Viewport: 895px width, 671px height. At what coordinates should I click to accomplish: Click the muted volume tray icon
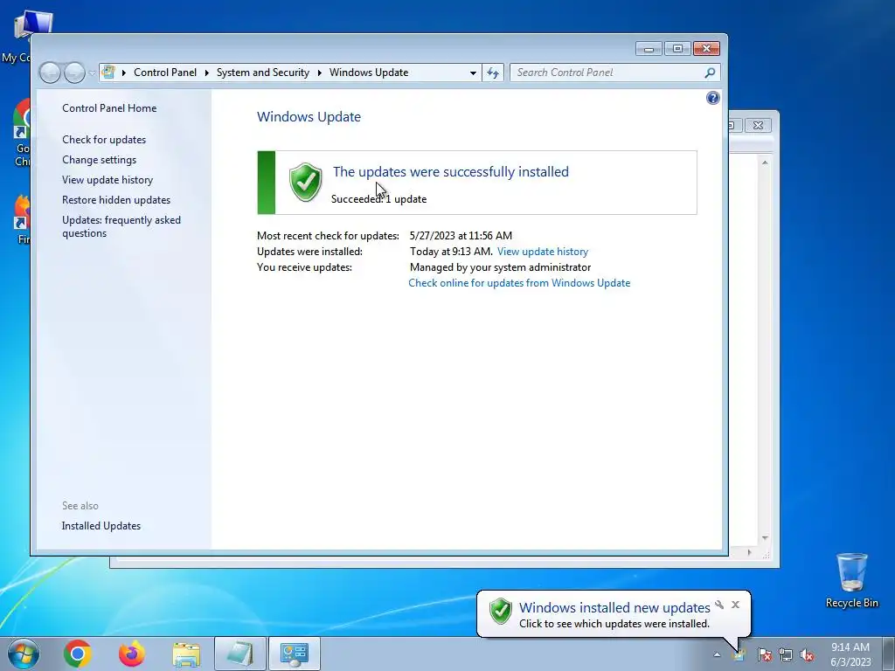tap(807, 654)
